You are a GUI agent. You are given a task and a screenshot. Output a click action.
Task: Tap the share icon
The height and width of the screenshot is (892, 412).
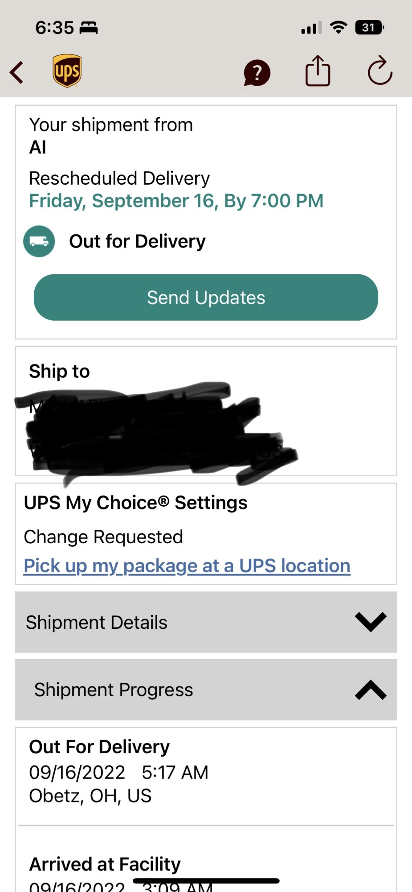coord(318,71)
